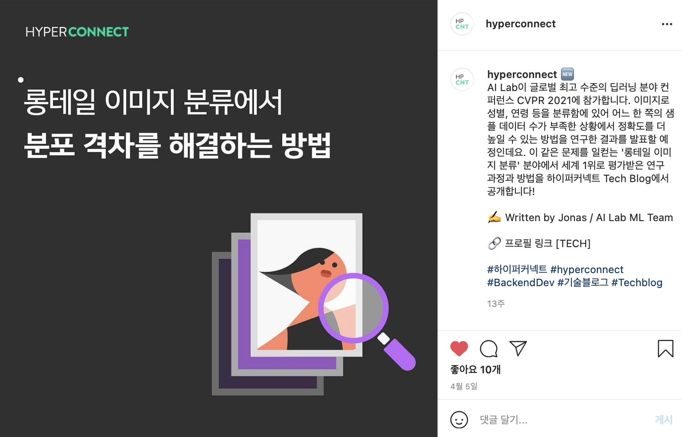Unlike the post via the red heart icon
The width and height of the screenshot is (682, 437).
click(x=459, y=349)
